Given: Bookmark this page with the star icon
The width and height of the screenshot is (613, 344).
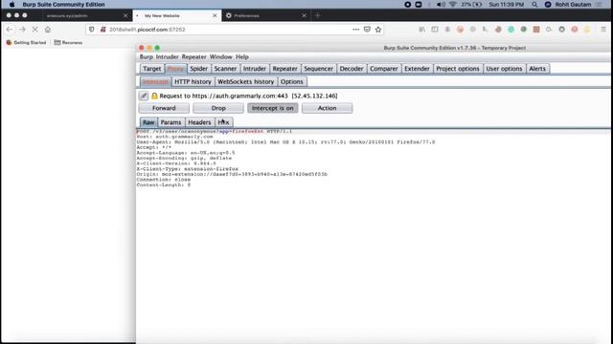Looking at the screenshot, I should coord(378,30).
